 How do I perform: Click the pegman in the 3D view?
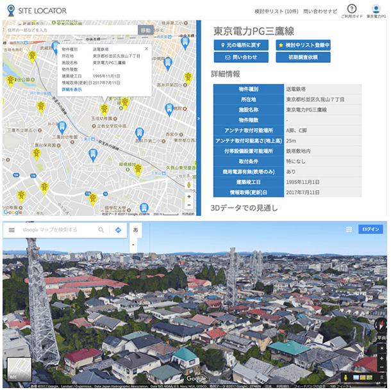345,378
